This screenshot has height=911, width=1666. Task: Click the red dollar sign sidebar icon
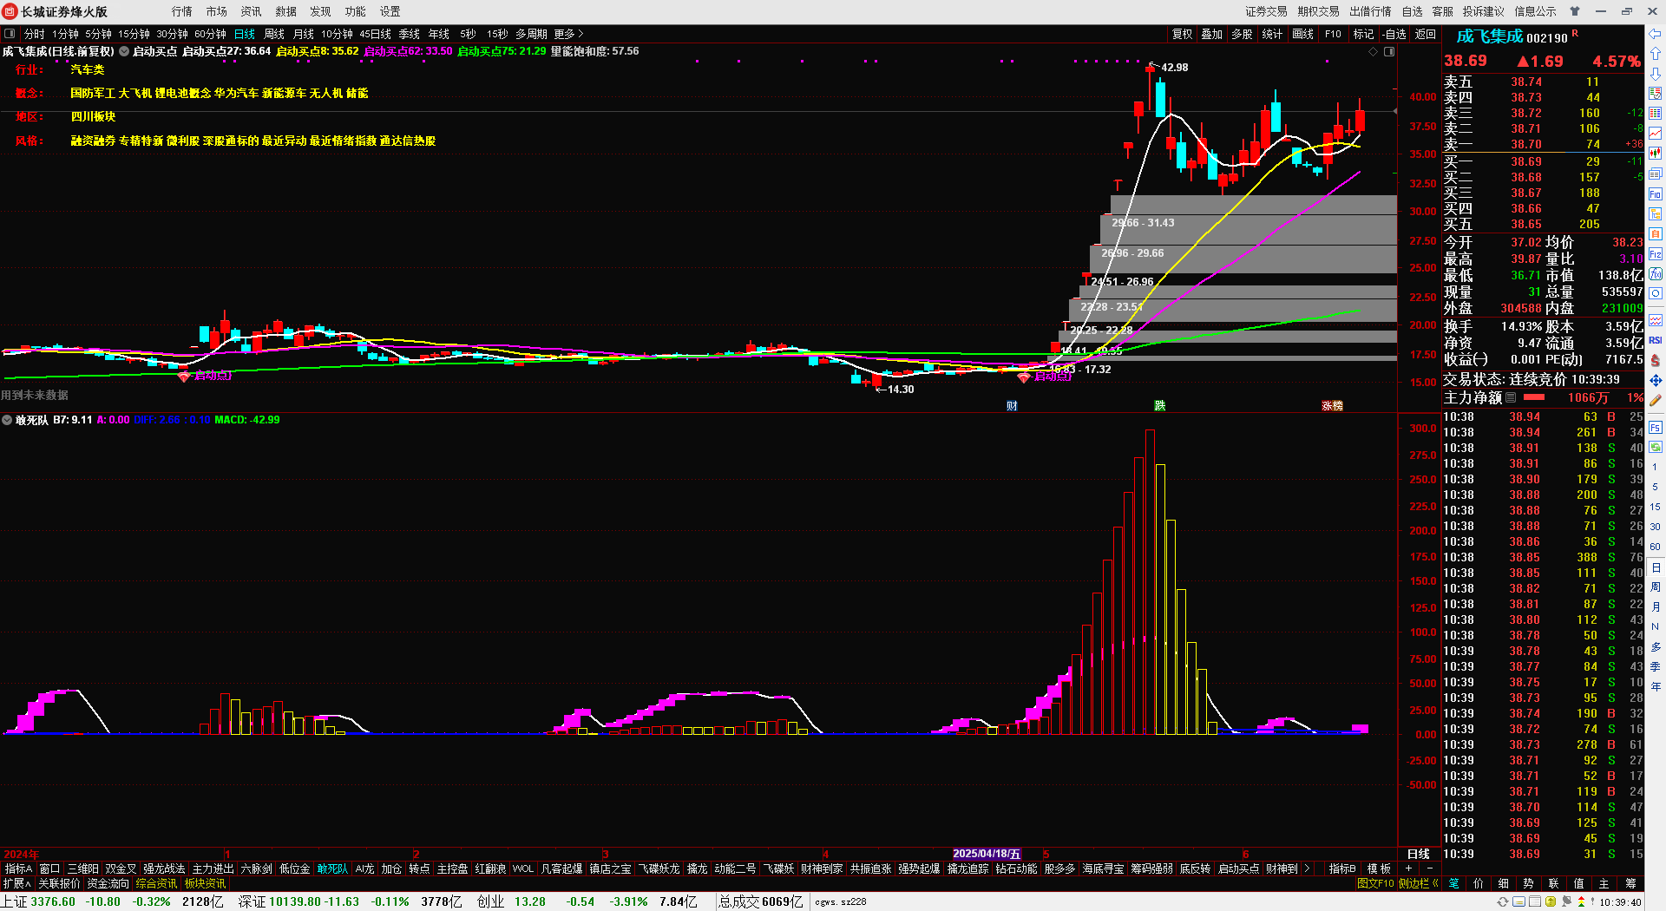tap(1656, 360)
